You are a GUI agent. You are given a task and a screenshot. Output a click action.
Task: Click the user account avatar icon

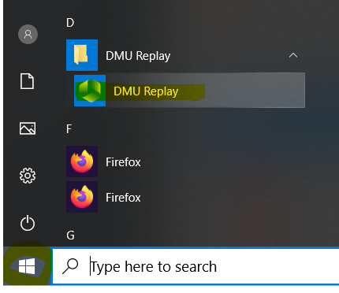coord(28,35)
